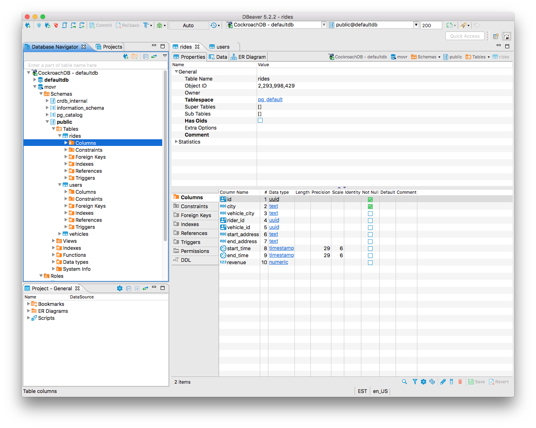Click the pg_default tablespace link
536x428 pixels.
point(270,100)
